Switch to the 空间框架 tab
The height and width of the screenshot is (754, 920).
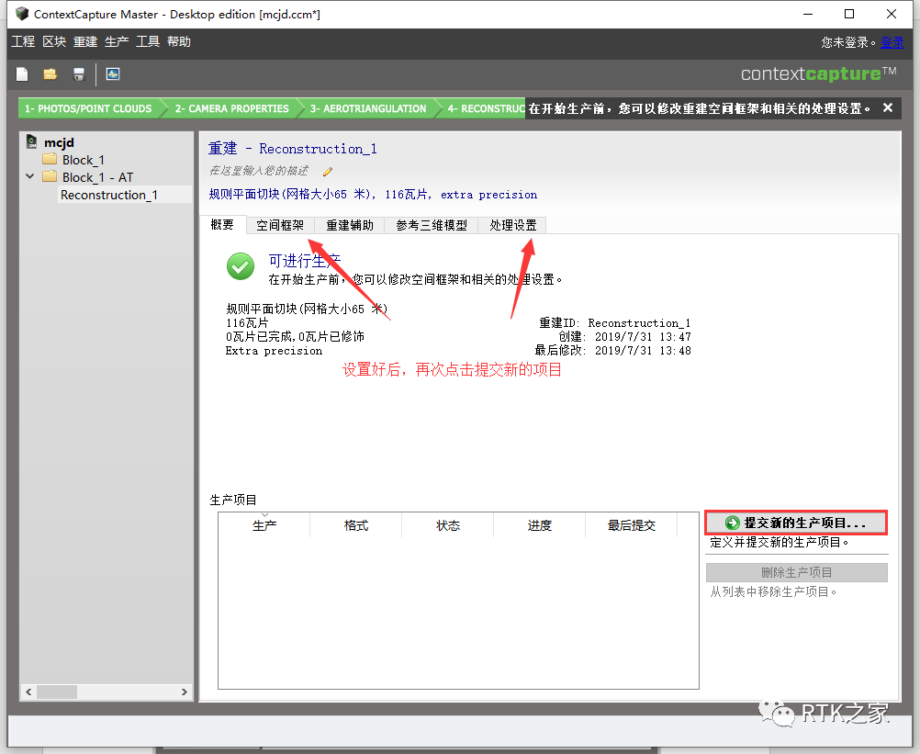(x=280, y=225)
